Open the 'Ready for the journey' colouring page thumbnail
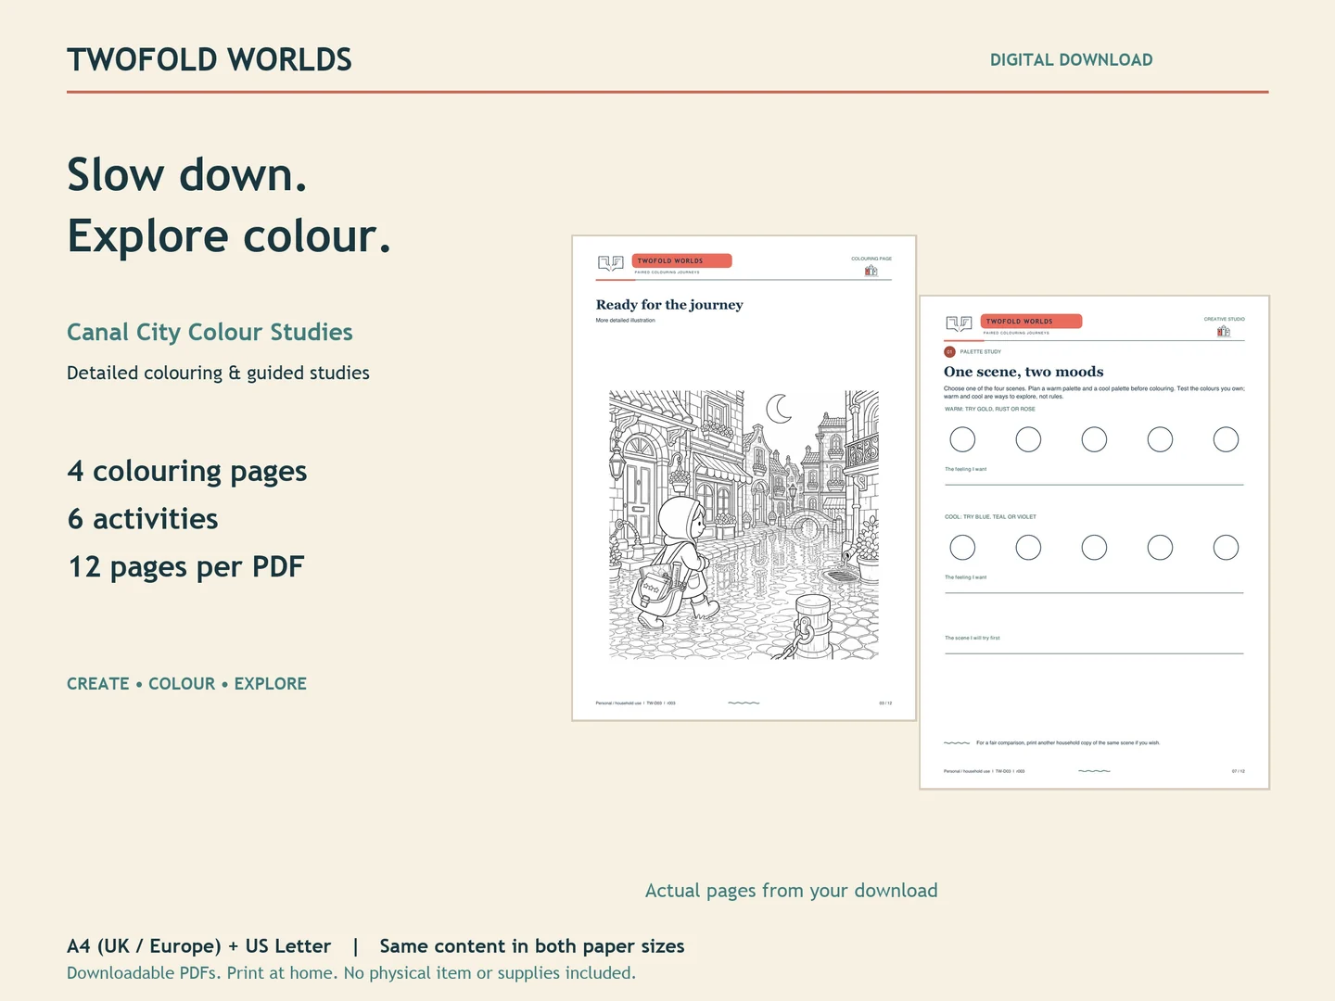 pyautogui.click(x=744, y=477)
